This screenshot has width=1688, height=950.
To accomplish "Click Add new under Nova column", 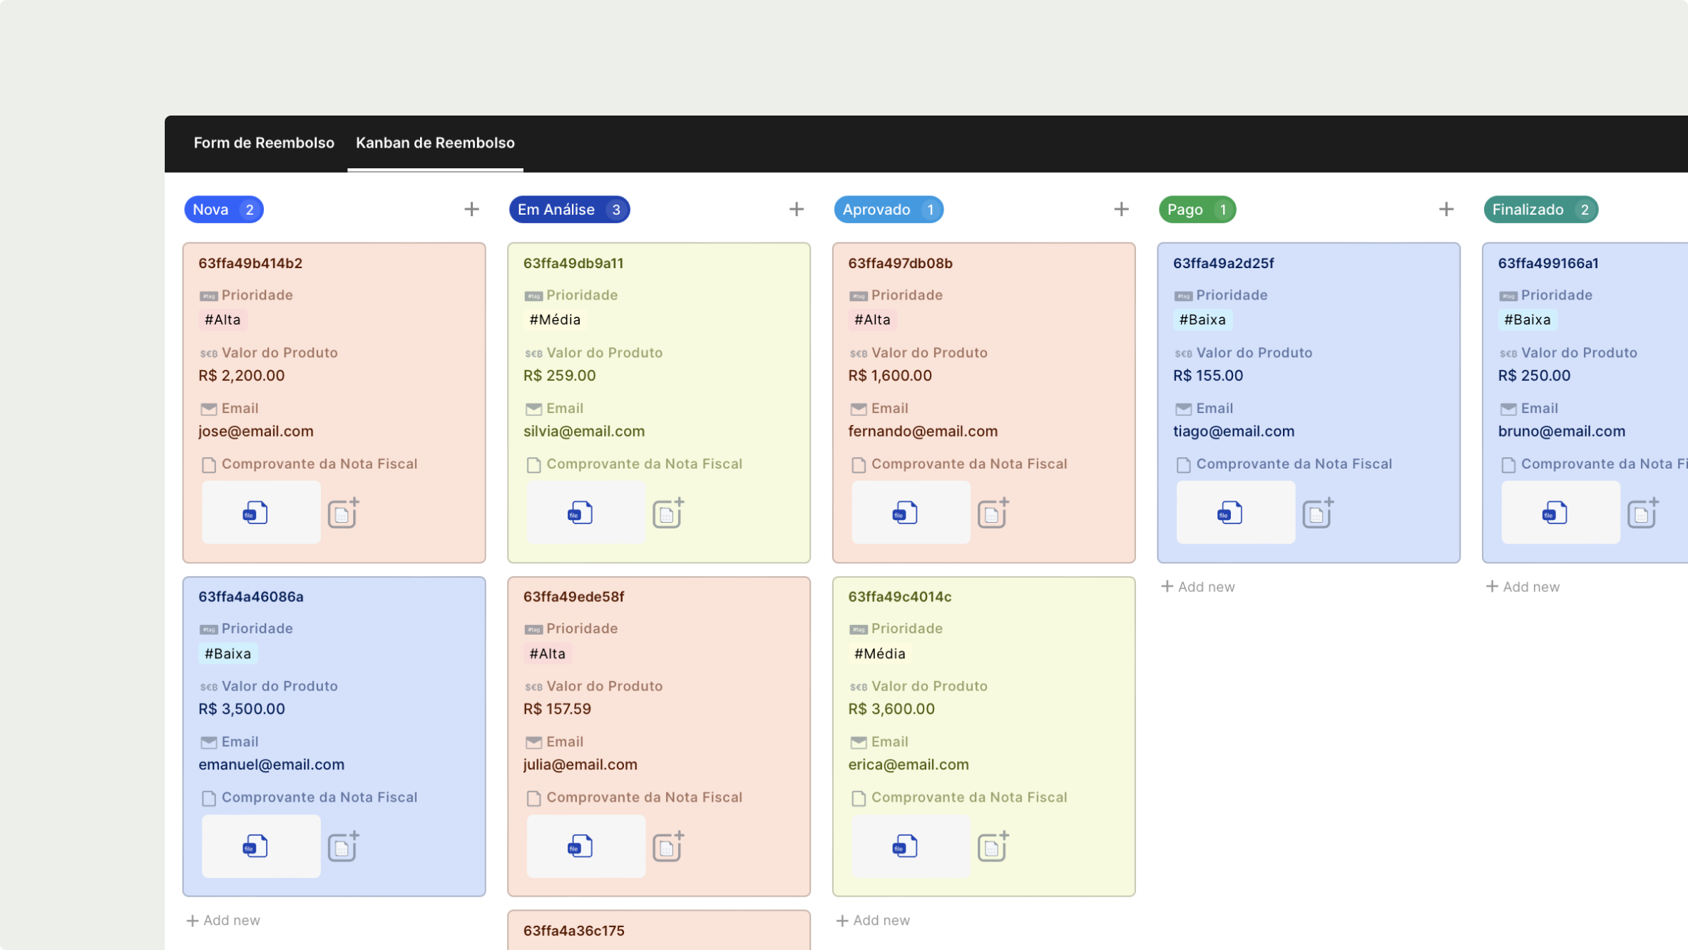I will 224,920.
